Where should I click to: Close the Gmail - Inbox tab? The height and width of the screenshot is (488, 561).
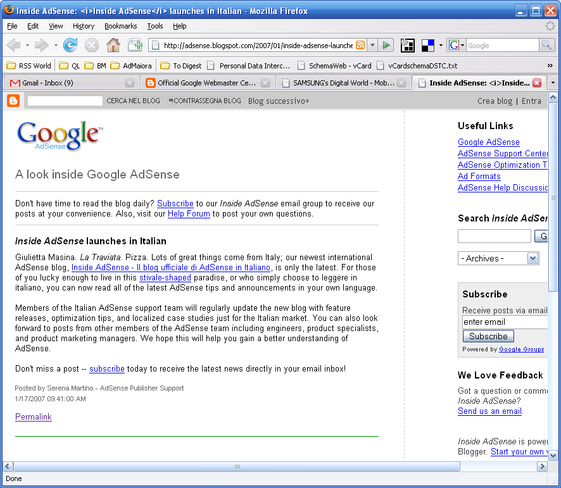tap(130, 83)
